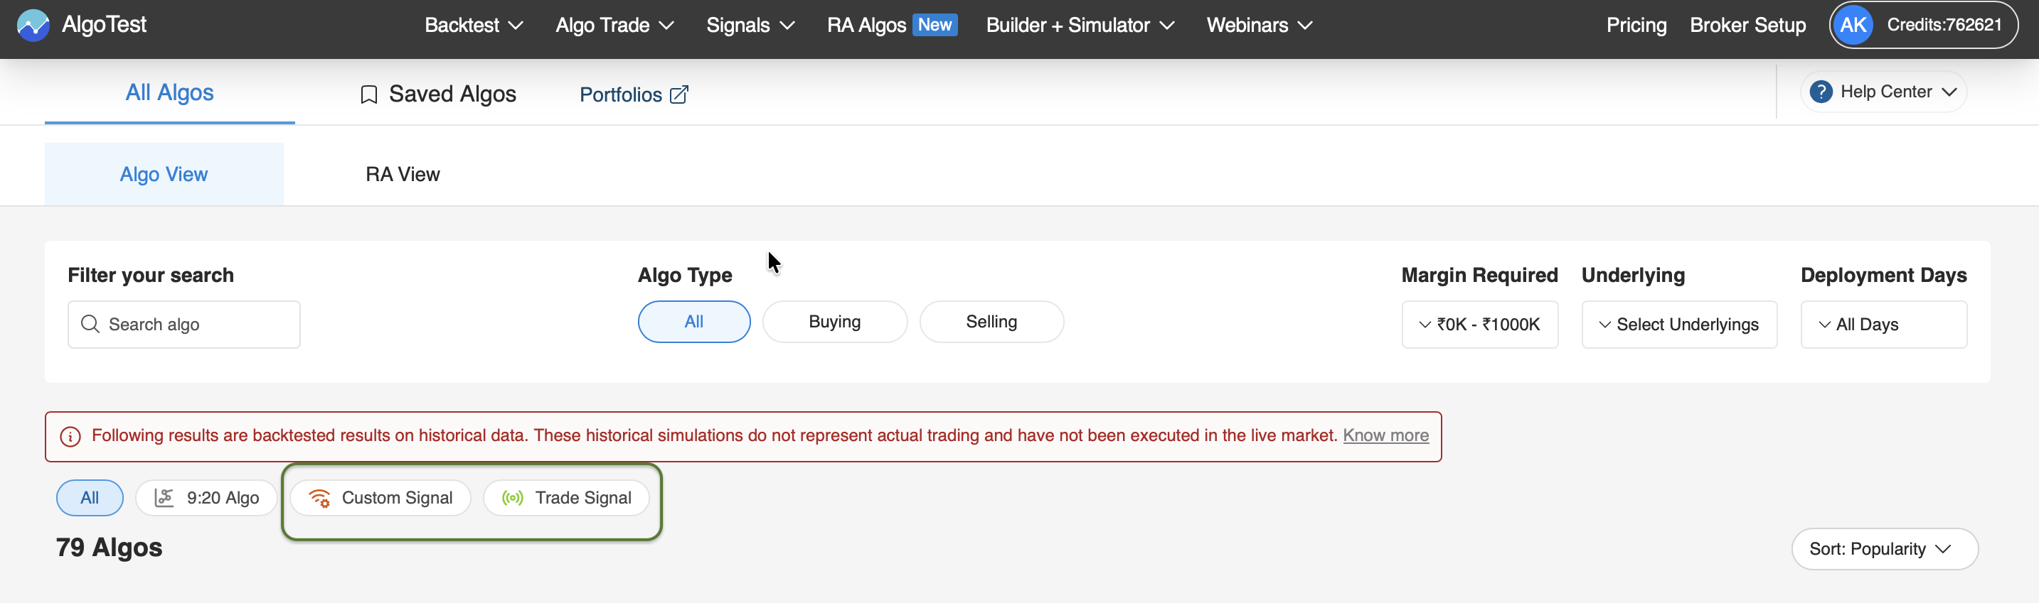Image resolution: width=2039 pixels, height=603 pixels.
Task: Click the Algo Type label
Action: (x=685, y=275)
